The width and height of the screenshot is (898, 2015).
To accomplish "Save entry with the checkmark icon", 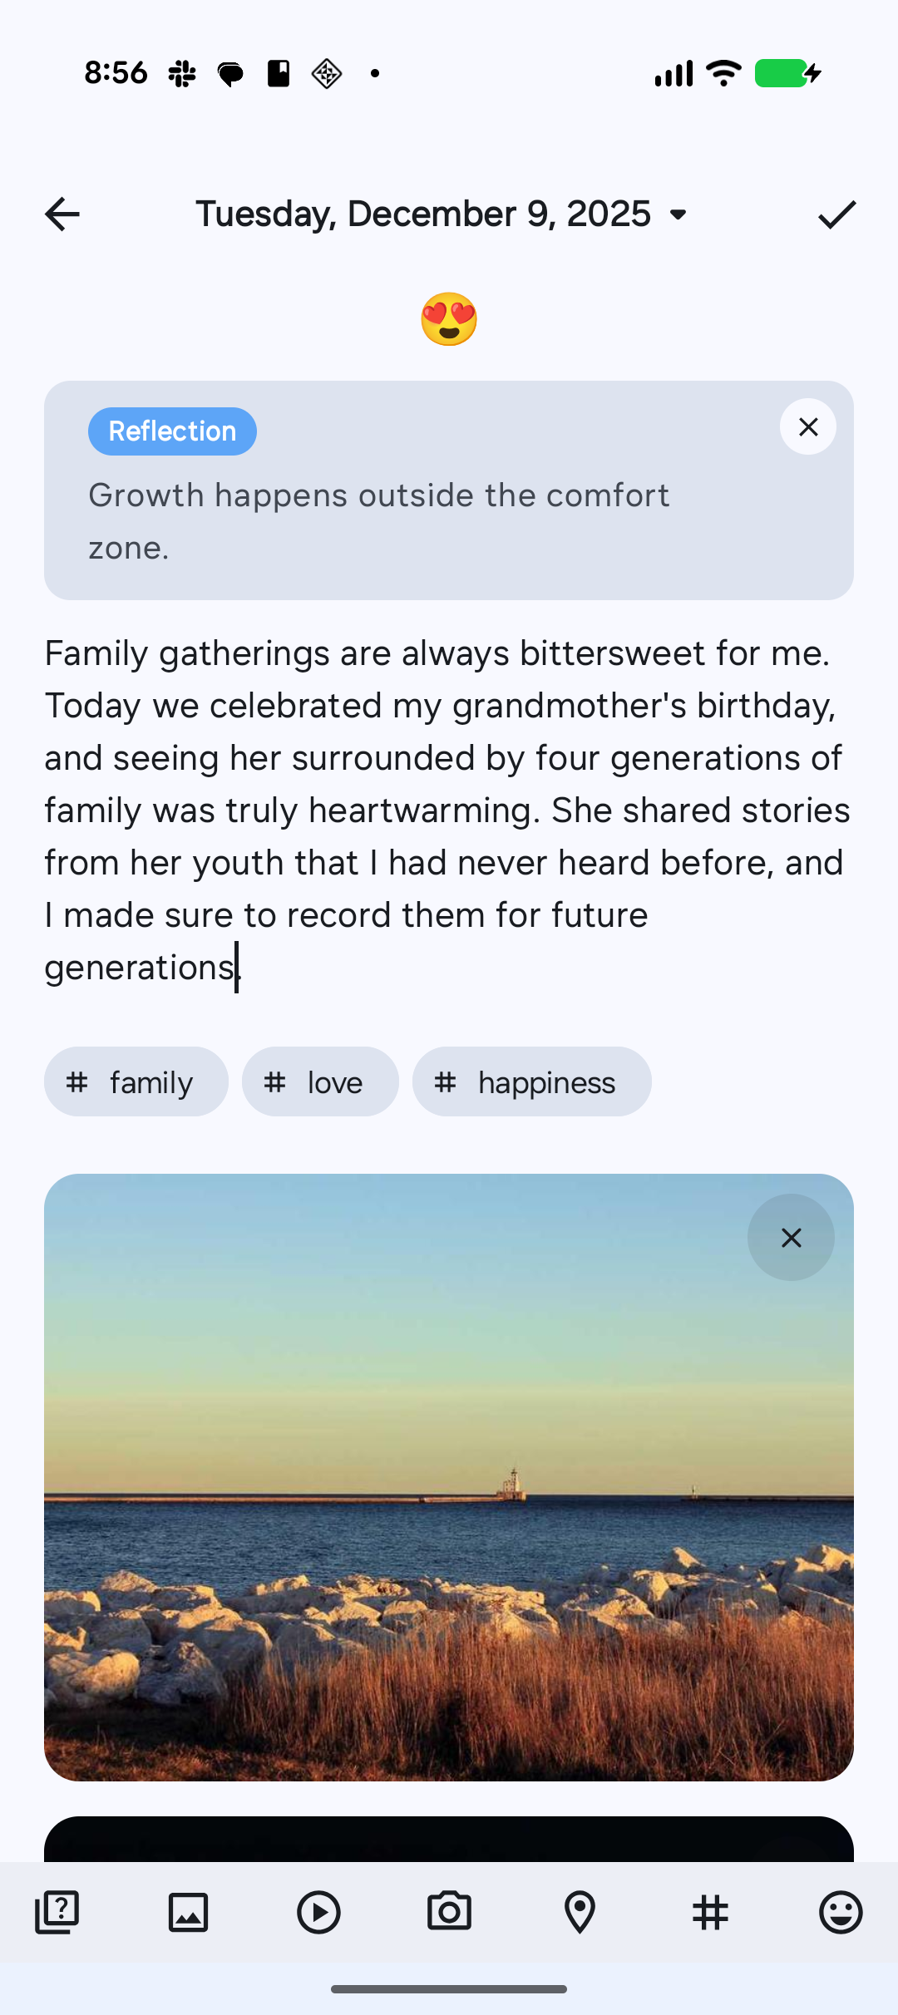I will point(836,214).
